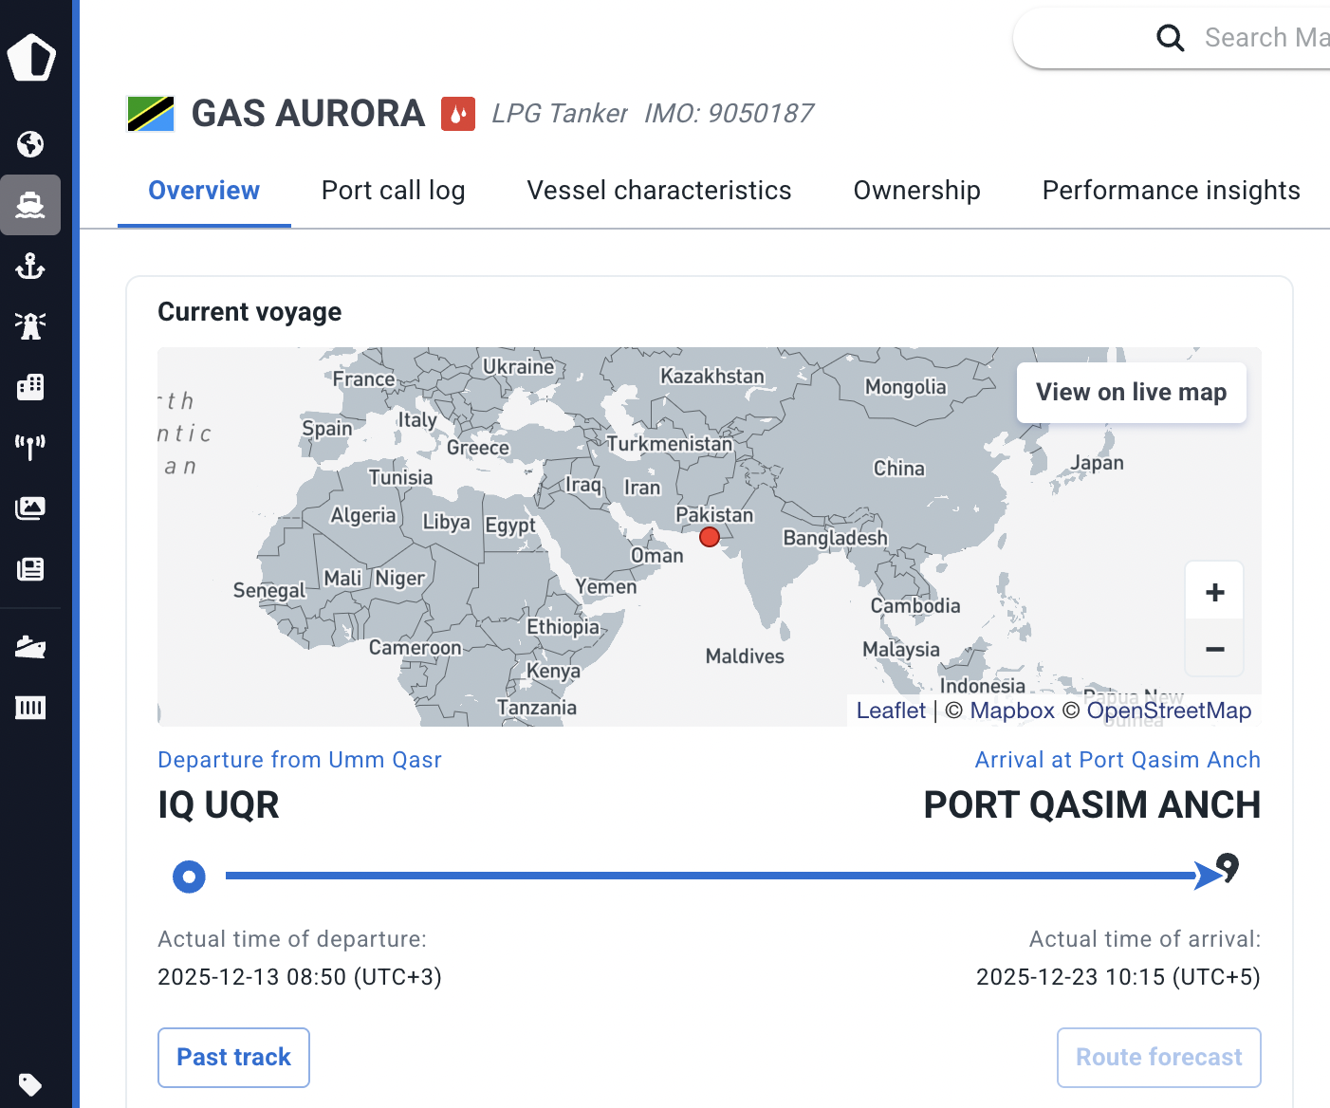Click the Departure from Umm Qasr link
The width and height of the screenshot is (1330, 1108).
click(x=300, y=760)
